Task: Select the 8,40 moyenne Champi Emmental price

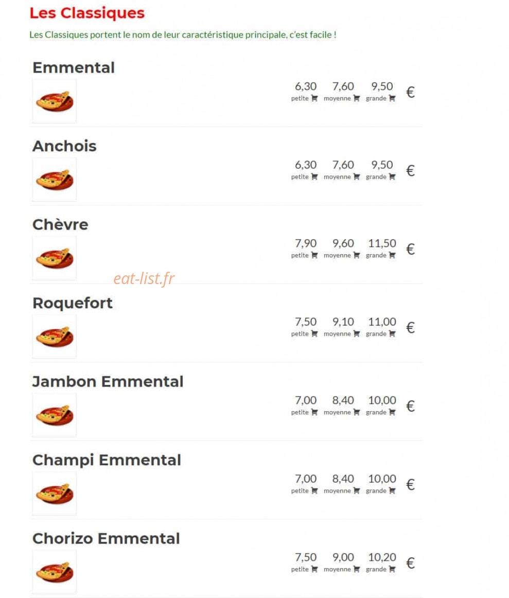Action: click(x=343, y=479)
